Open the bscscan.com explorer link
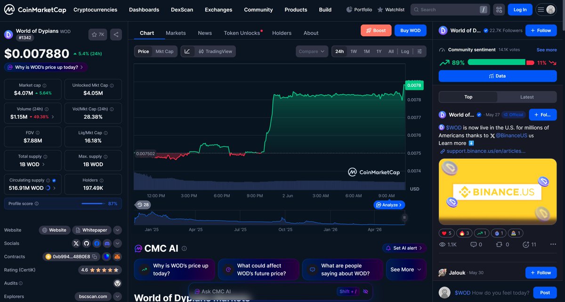Screen dimensions: 565x302 pyautogui.click(x=93, y=296)
